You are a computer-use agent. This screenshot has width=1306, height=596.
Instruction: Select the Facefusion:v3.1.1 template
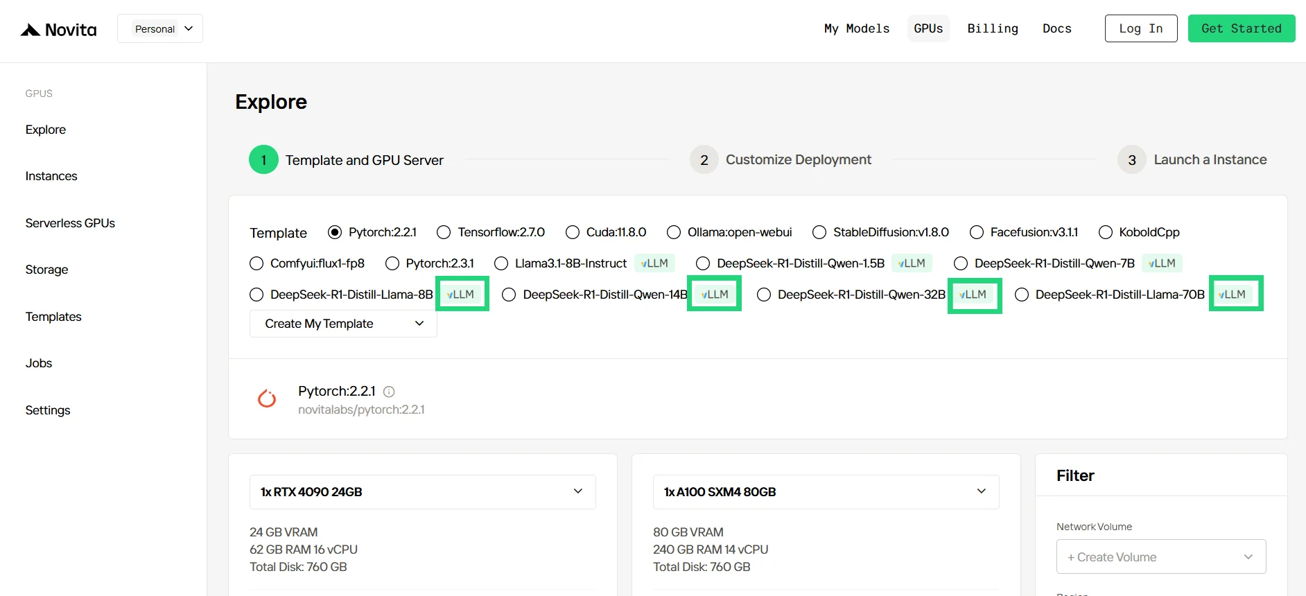pyautogui.click(x=977, y=232)
